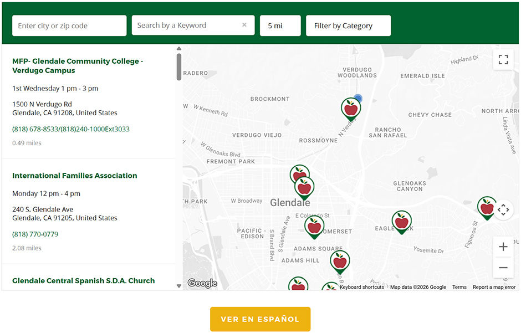Viewport: 521px width, 333px height.
Task: Open the 5 mi radius dropdown
Action: pos(280,25)
